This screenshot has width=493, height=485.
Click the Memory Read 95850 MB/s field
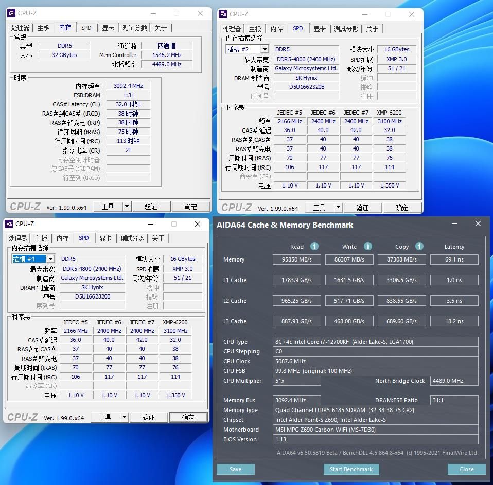coord(297,259)
